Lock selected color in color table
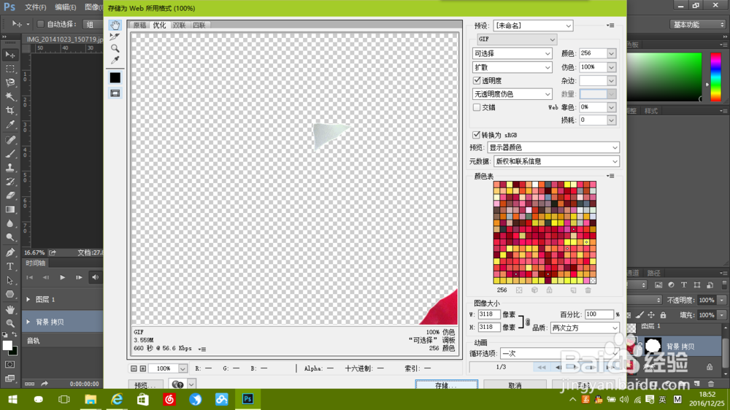The width and height of the screenshot is (730, 410). [x=550, y=290]
